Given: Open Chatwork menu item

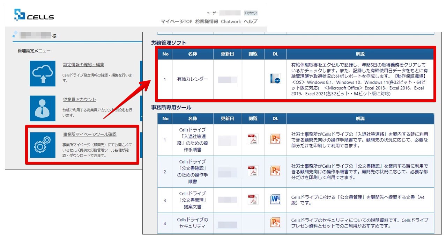Looking at the screenshot, I should [x=231, y=21].
